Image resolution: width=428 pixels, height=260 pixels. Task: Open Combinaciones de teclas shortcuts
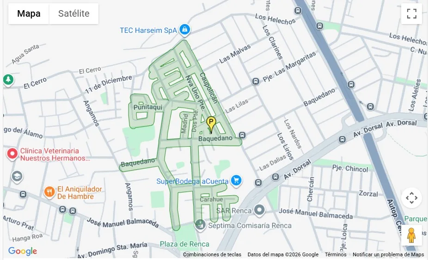click(212, 254)
